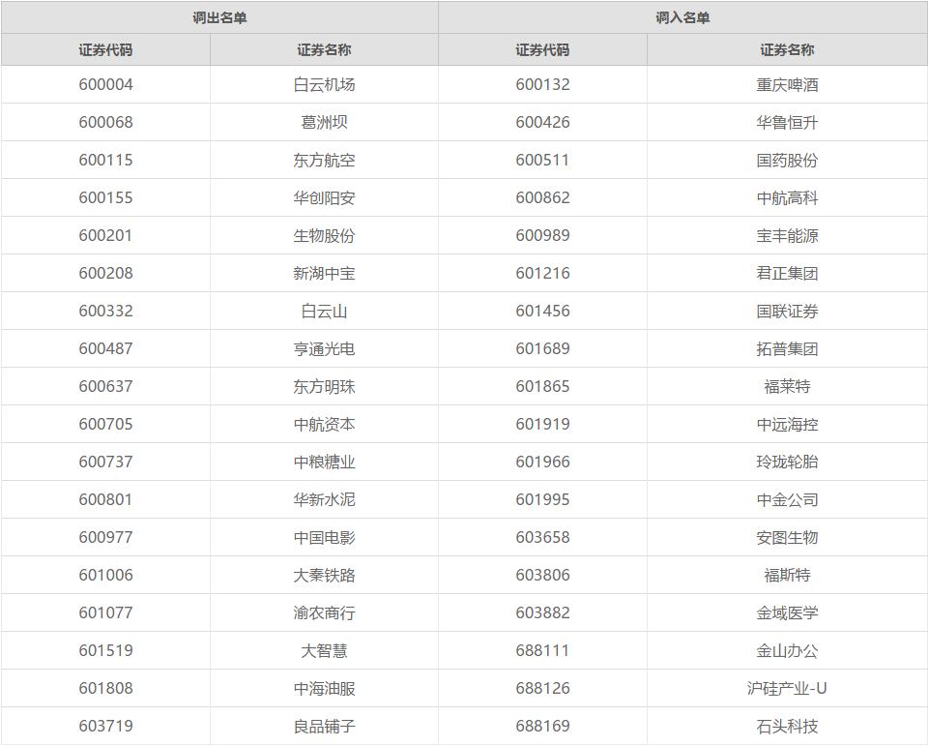Click on 重庆啤酒 in the table
Screen dimensions: 929x746
coord(787,85)
